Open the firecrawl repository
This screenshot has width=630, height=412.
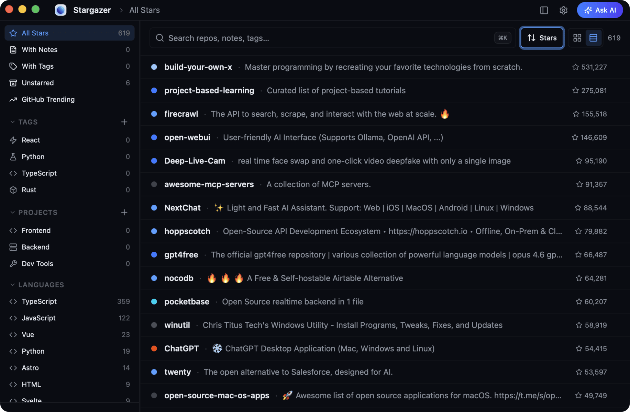[385, 114]
